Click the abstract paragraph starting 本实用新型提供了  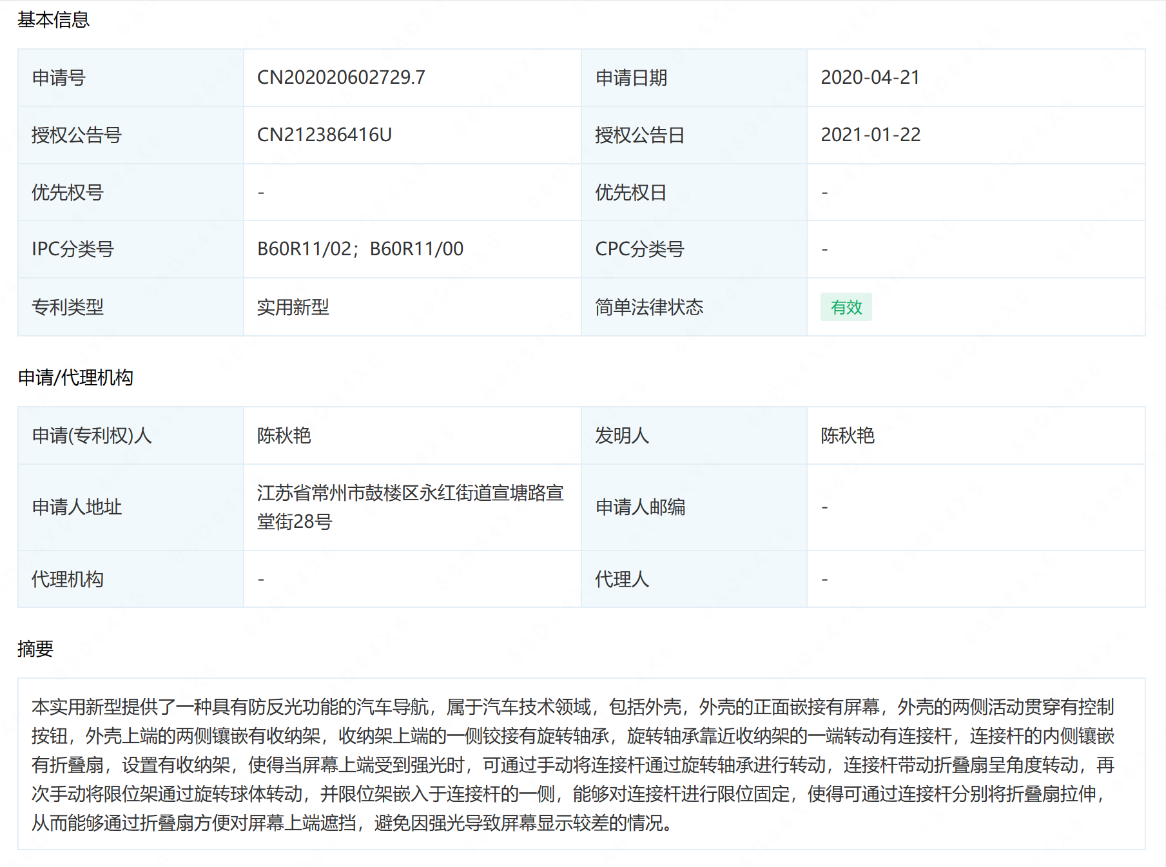pos(573,765)
